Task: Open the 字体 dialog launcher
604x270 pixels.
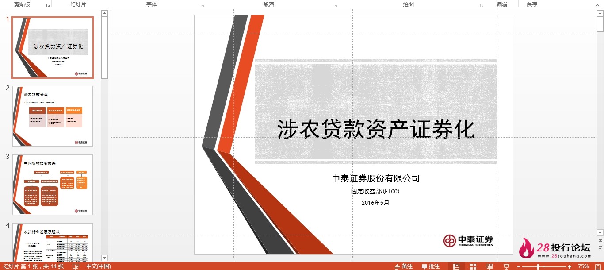Action: 202,5
